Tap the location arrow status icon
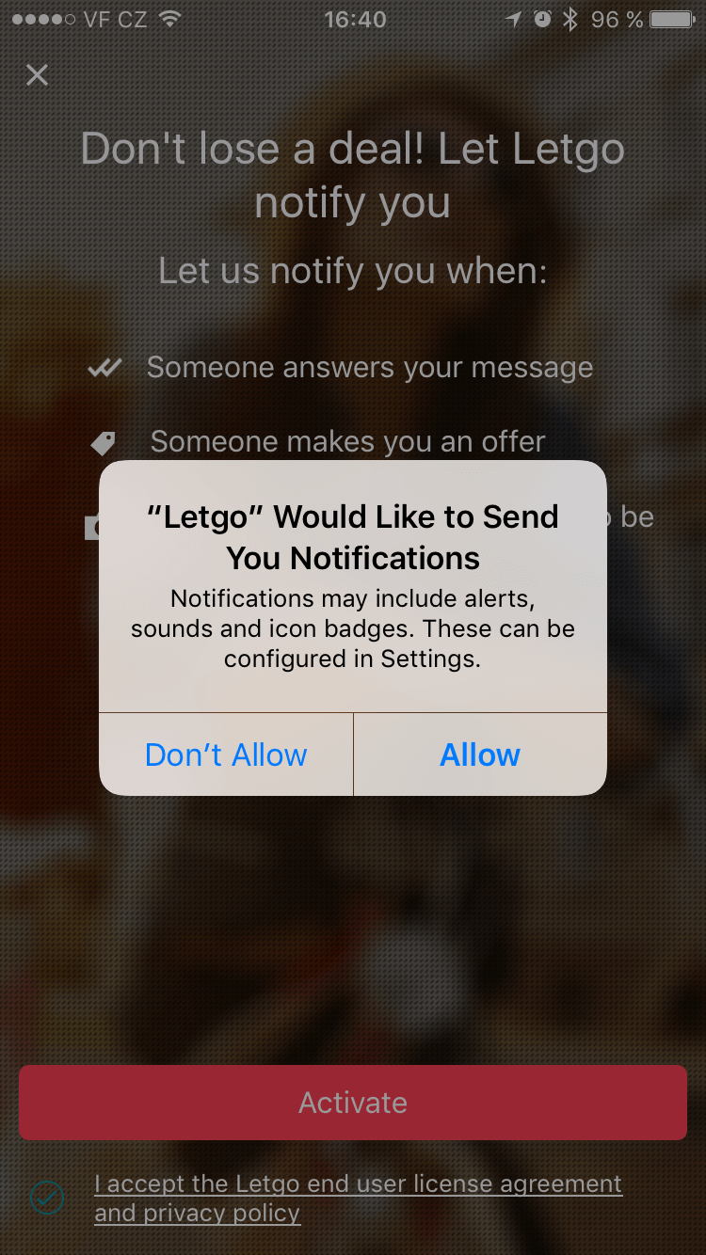Image resolution: width=706 pixels, height=1255 pixels. (513, 19)
